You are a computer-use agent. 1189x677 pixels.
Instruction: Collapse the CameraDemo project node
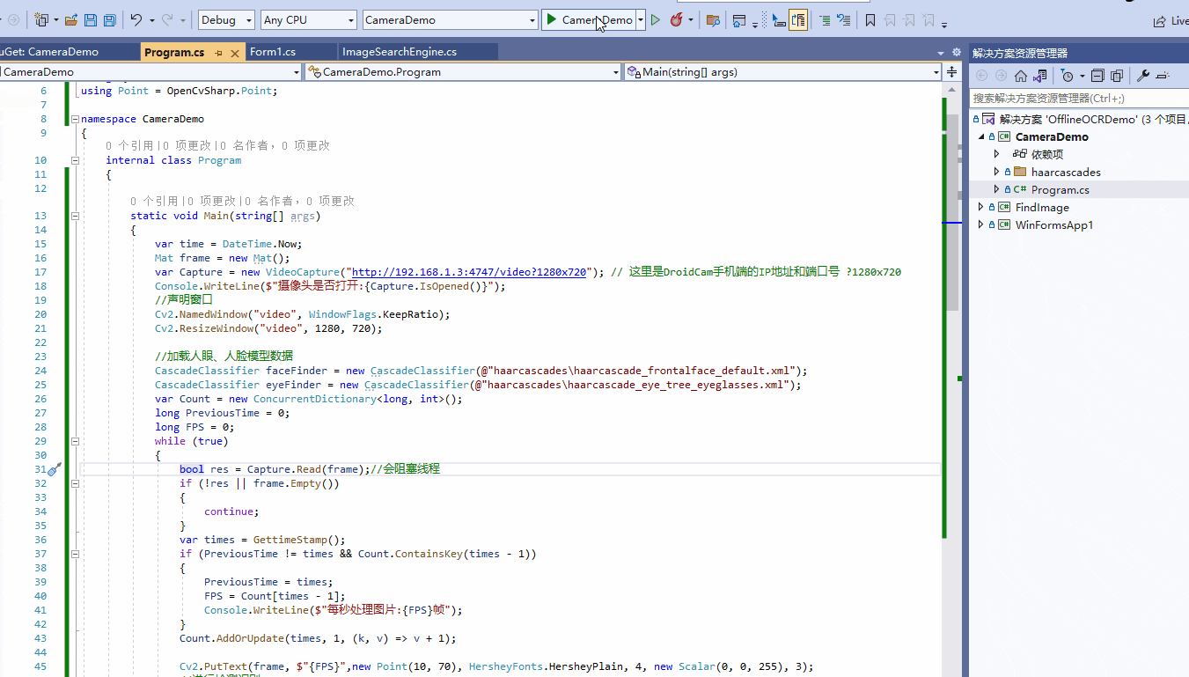click(981, 137)
